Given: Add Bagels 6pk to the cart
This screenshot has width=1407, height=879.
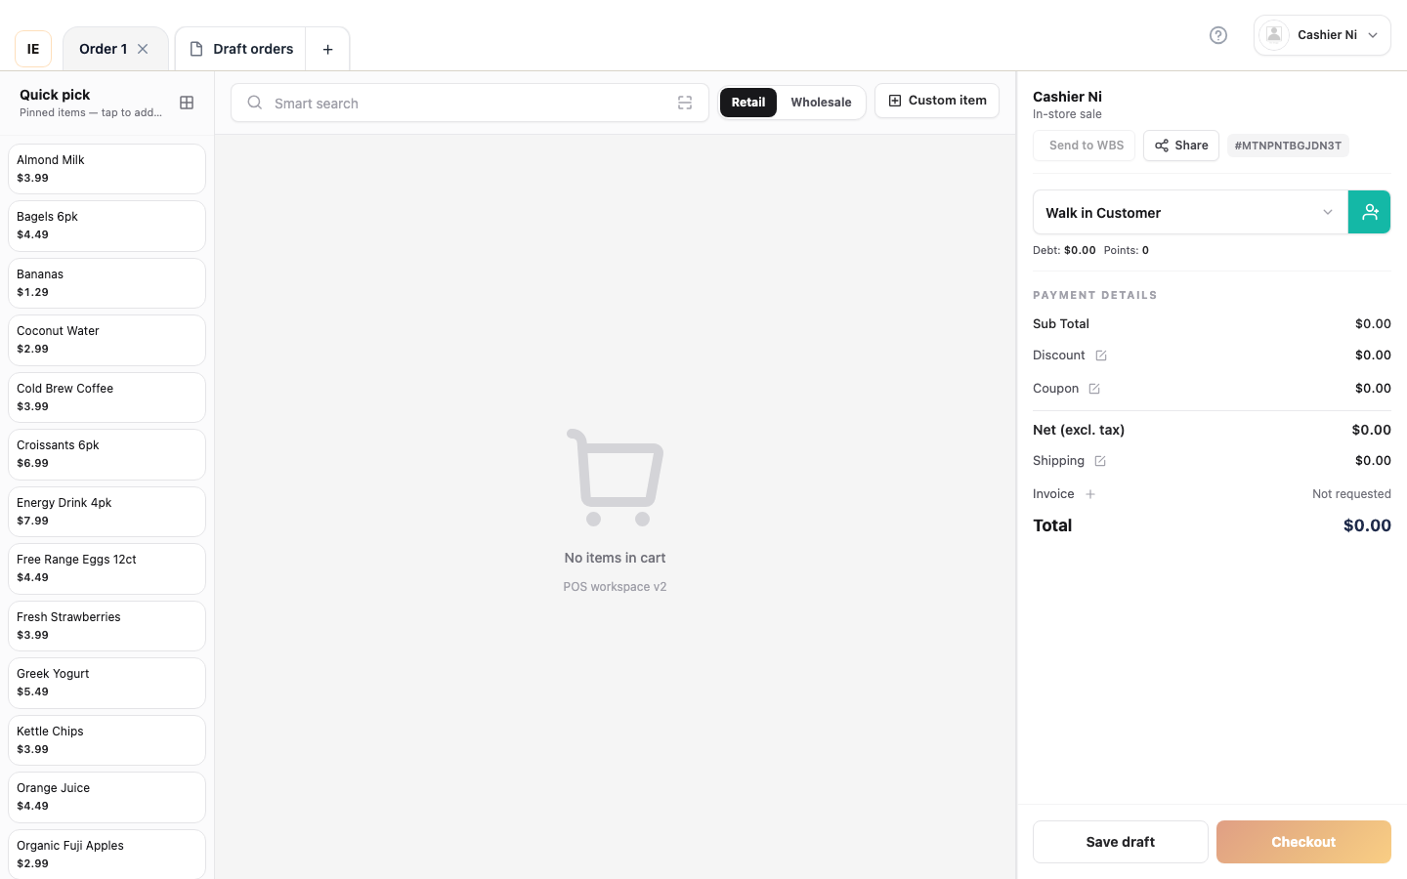Looking at the screenshot, I should pyautogui.click(x=107, y=226).
